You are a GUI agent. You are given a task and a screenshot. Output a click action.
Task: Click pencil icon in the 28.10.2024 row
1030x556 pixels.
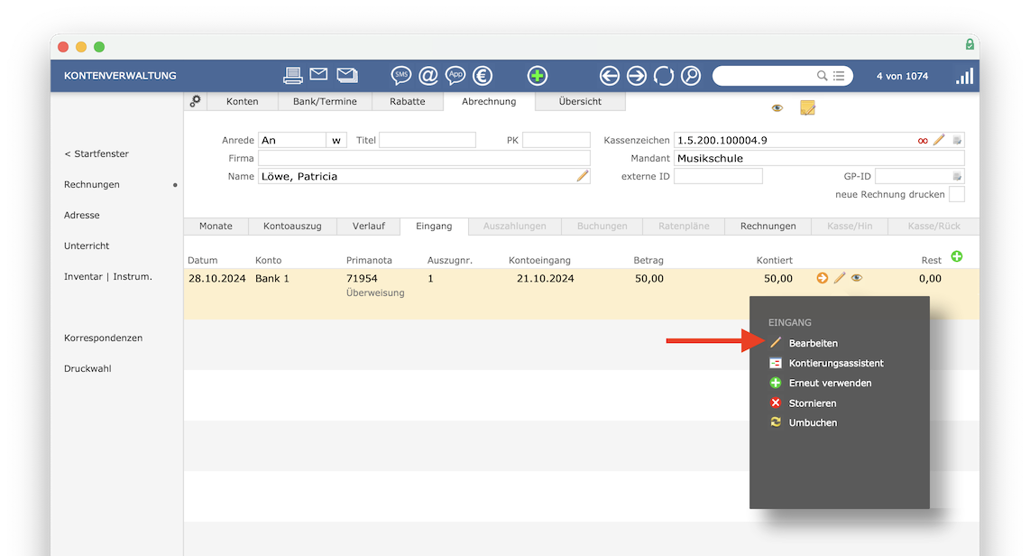pos(840,278)
